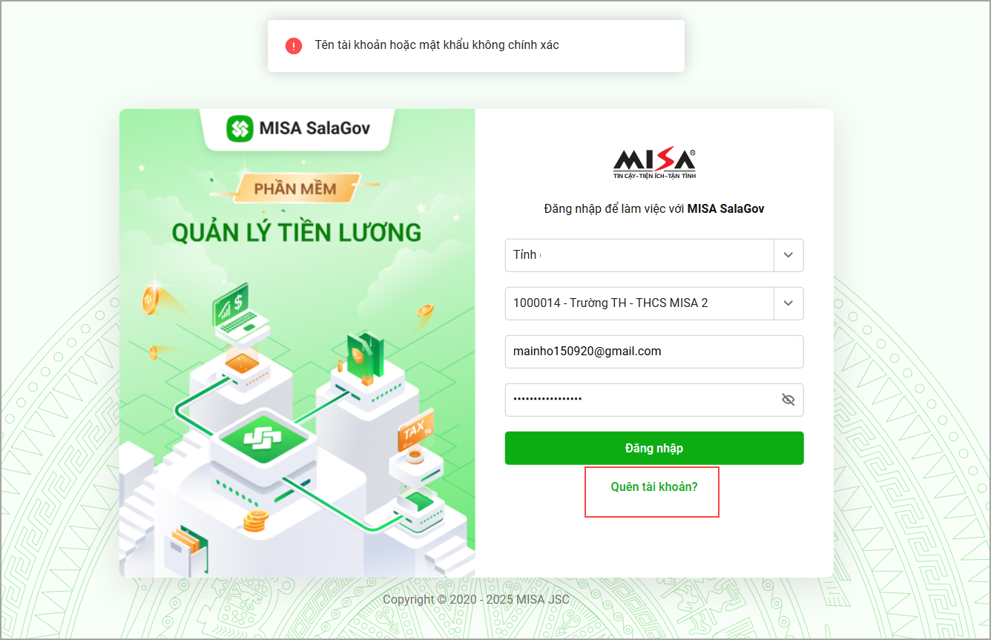Toggle password visibility eye icon
Viewport: 991px width, 640px height.
[x=788, y=400]
